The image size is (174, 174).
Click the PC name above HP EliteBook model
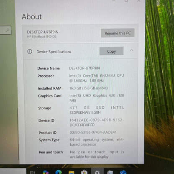pyautogui.click(x=43, y=32)
